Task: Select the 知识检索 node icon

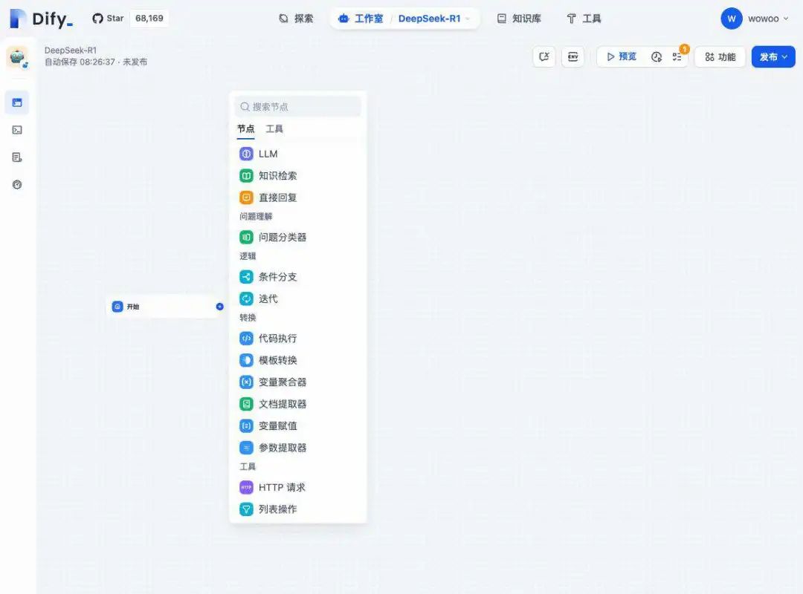Action: tap(246, 175)
